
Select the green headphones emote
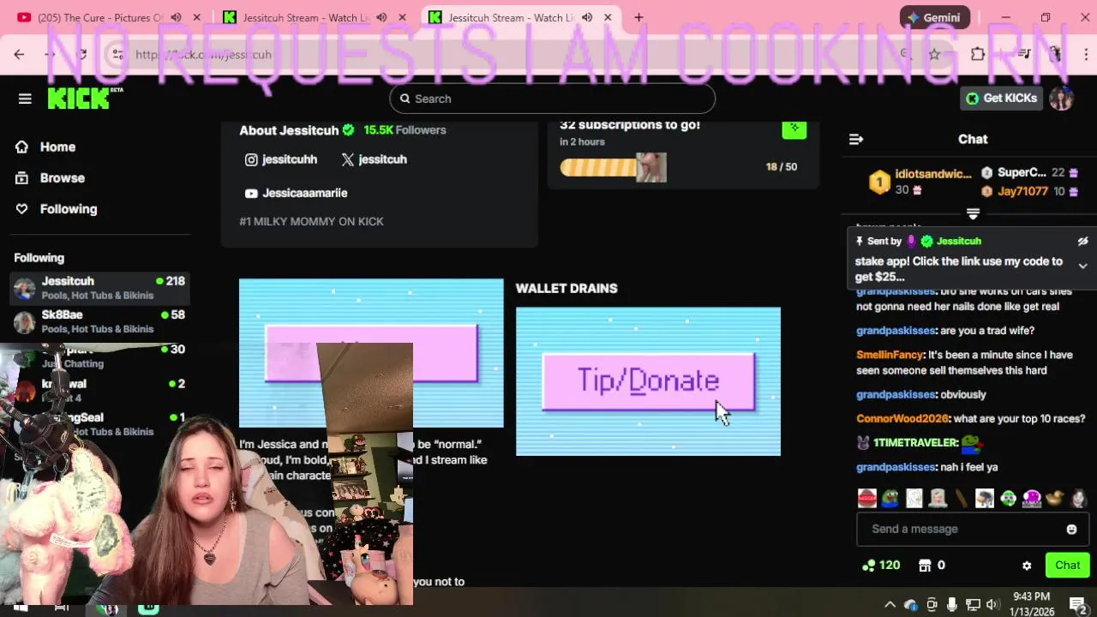1008,498
